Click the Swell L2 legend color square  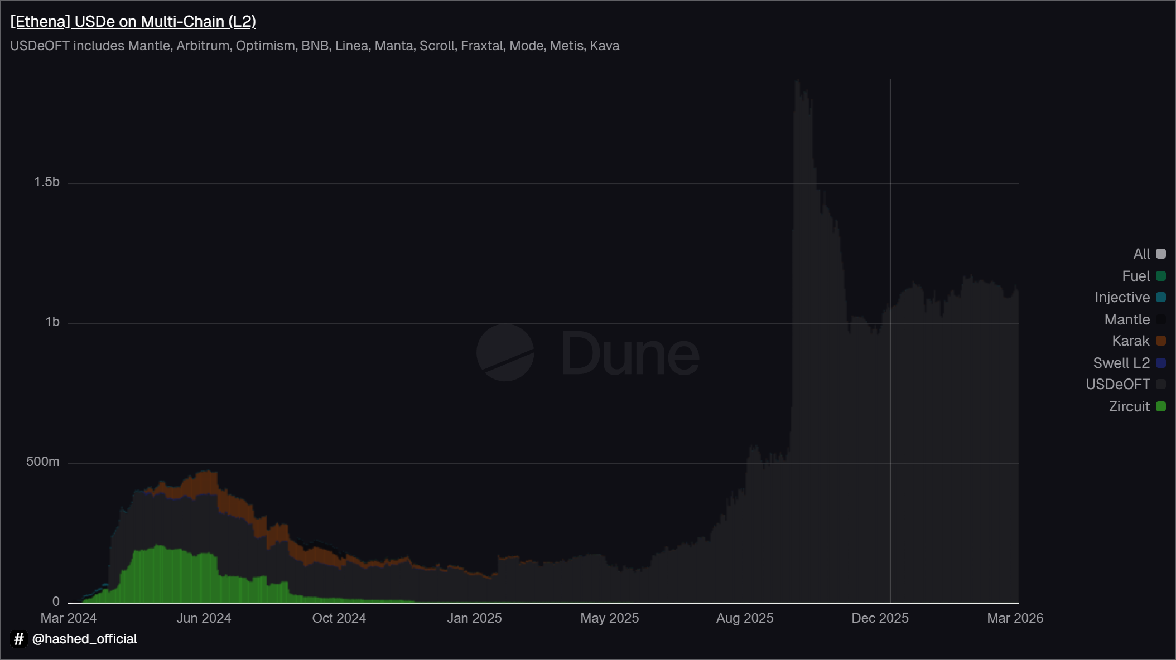[x=1161, y=363]
